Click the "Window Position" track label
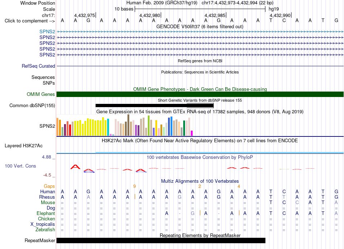This screenshot has height=249, width=344. [38, 3]
